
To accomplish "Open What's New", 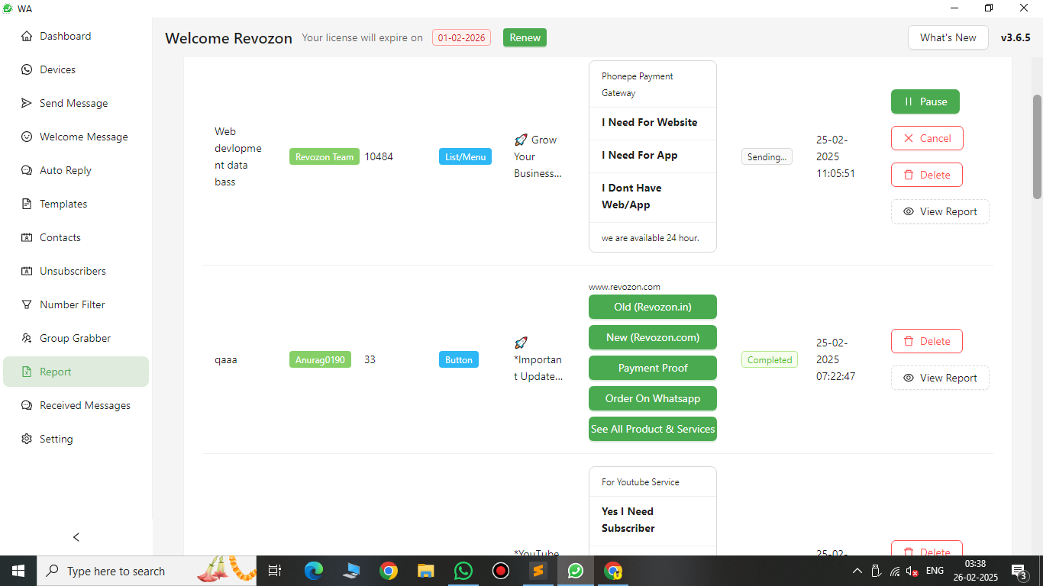I will pyautogui.click(x=948, y=37).
